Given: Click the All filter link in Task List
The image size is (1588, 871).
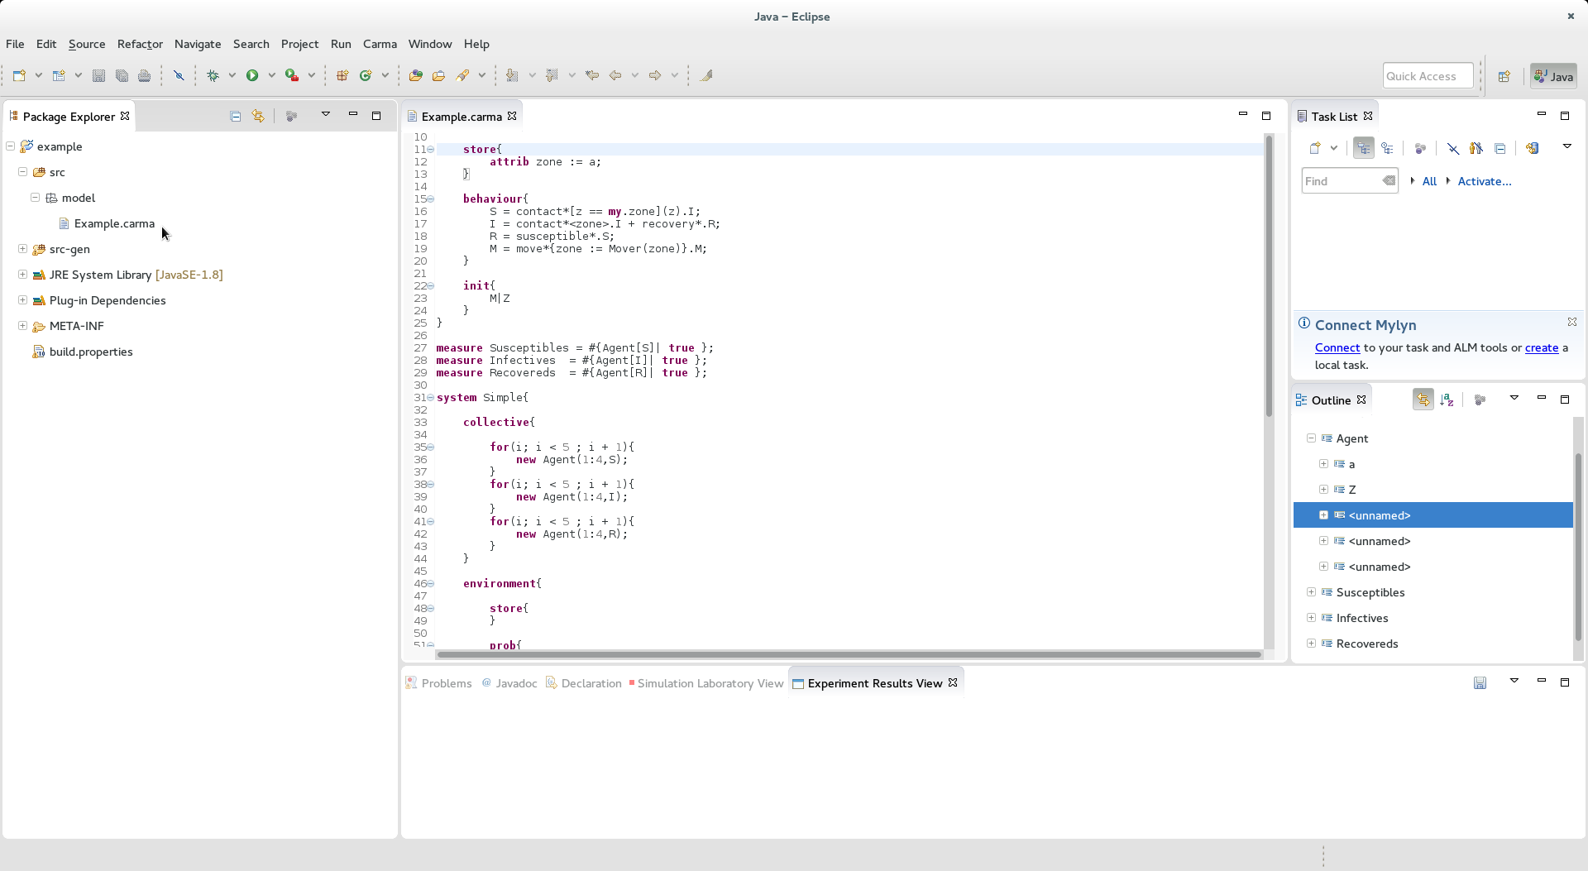Looking at the screenshot, I should pyautogui.click(x=1429, y=181).
